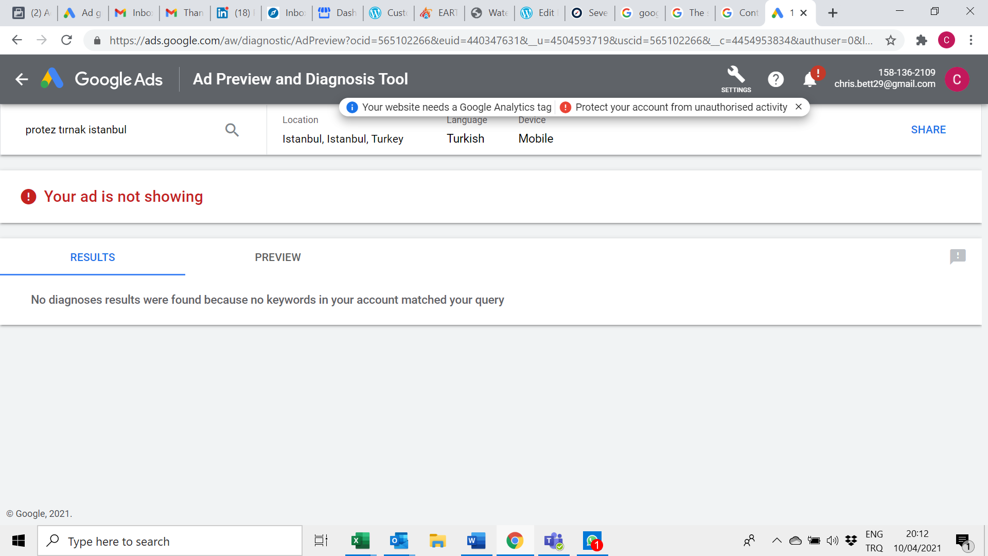Click the SHARE button
The width and height of the screenshot is (988, 556).
(928, 130)
